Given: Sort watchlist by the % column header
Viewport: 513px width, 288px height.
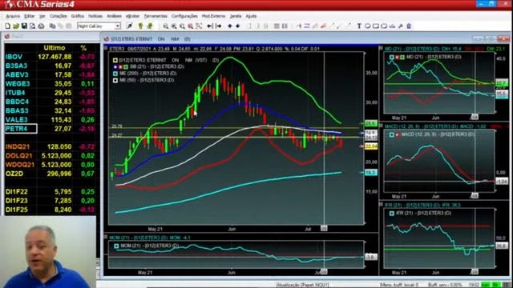Looking at the screenshot, I should tap(83, 48).
